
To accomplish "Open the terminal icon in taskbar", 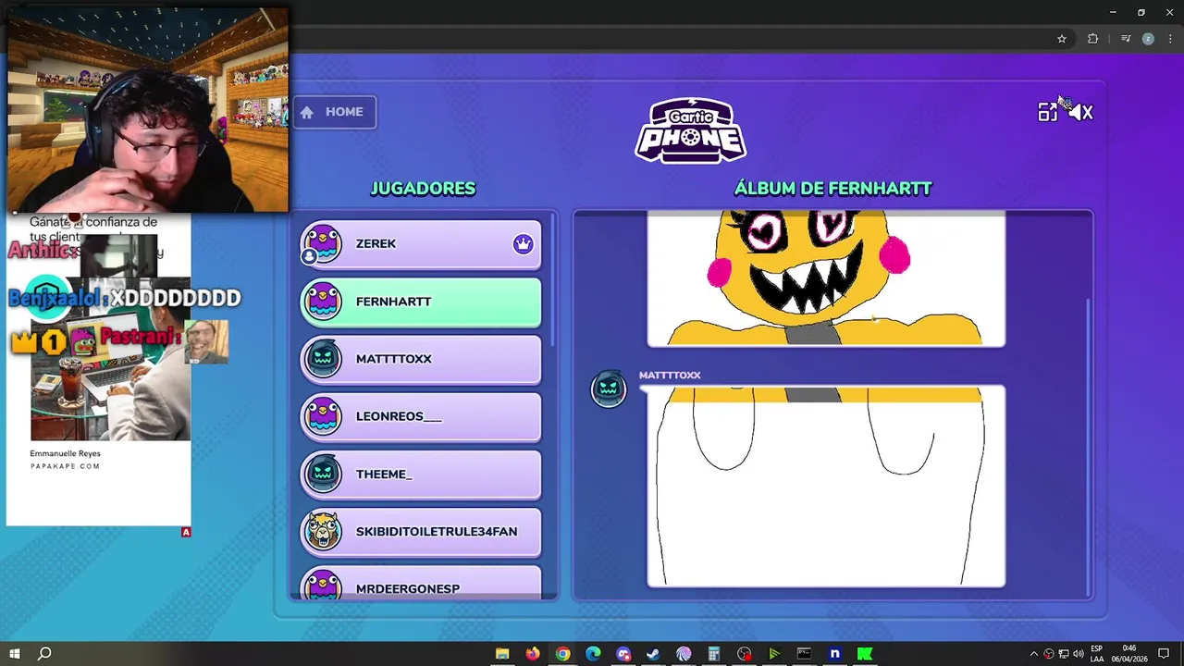I will pyautogui.click(x=804, y=654).
